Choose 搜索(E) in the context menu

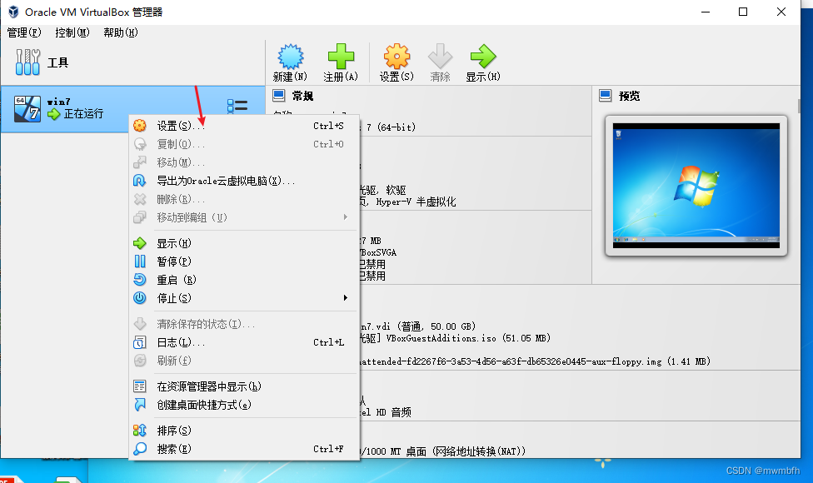(x=244, y=449)
